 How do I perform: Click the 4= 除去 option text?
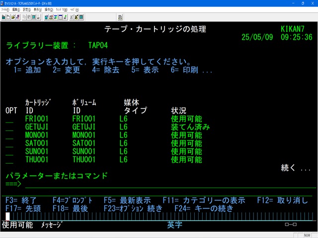[x=106, y=70]
